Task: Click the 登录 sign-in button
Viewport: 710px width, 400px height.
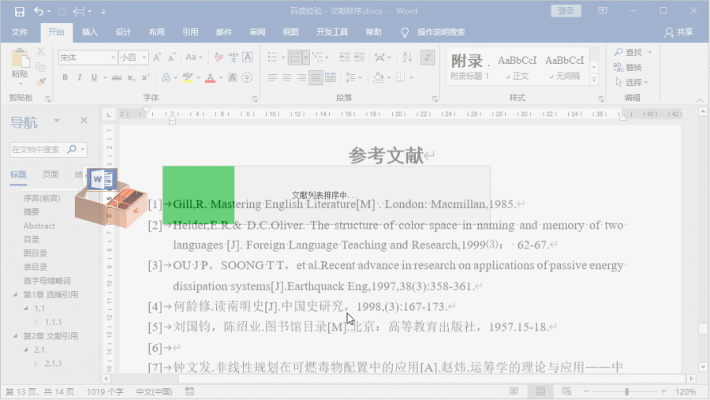Action: pos(566,11)
